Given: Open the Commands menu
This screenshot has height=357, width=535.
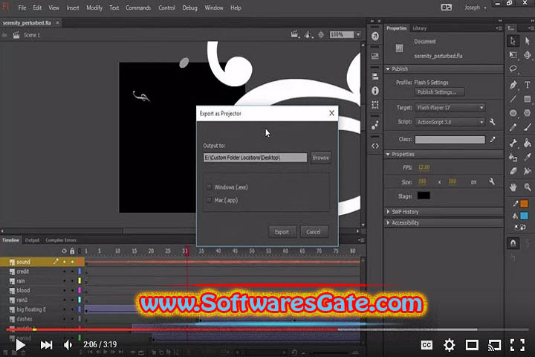Looking at the screenshot, I should (138, 7).
